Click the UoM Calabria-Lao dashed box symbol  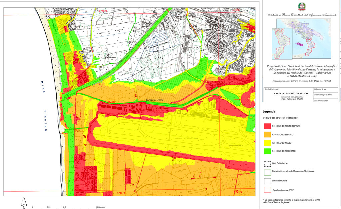[267, 163]
